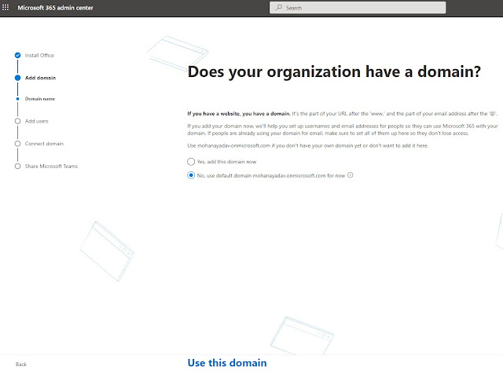Select the Domain name sub-step

pyautogui.click(x=40, y=99)
